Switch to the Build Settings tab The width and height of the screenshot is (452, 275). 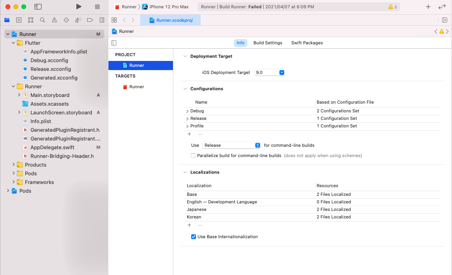click(268, 43)
